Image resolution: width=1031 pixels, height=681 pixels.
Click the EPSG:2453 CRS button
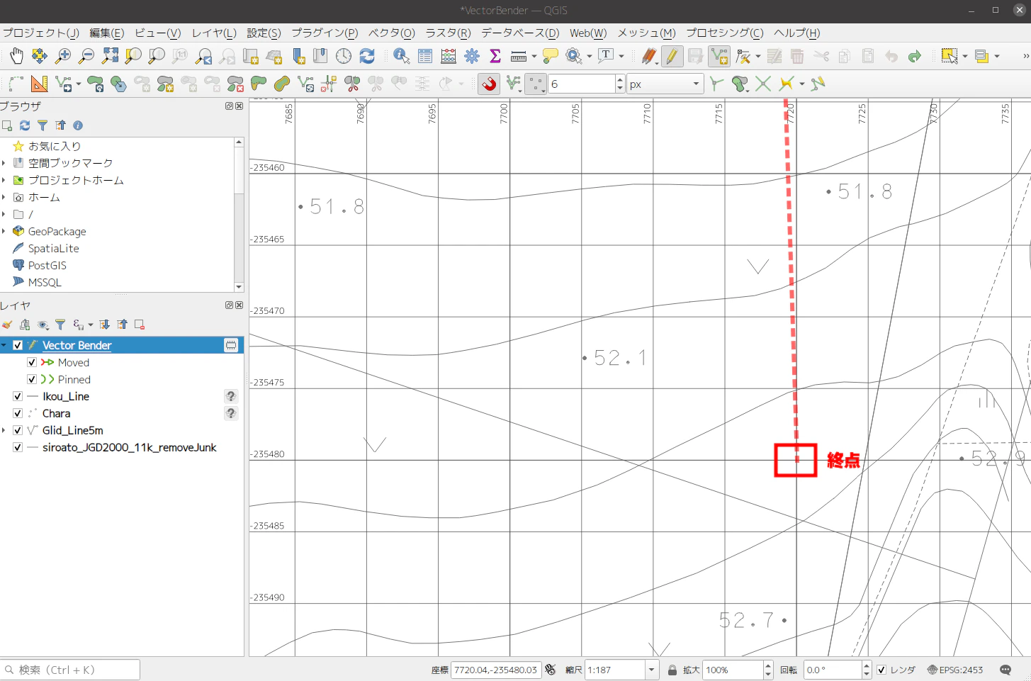(x=955, y=670)
